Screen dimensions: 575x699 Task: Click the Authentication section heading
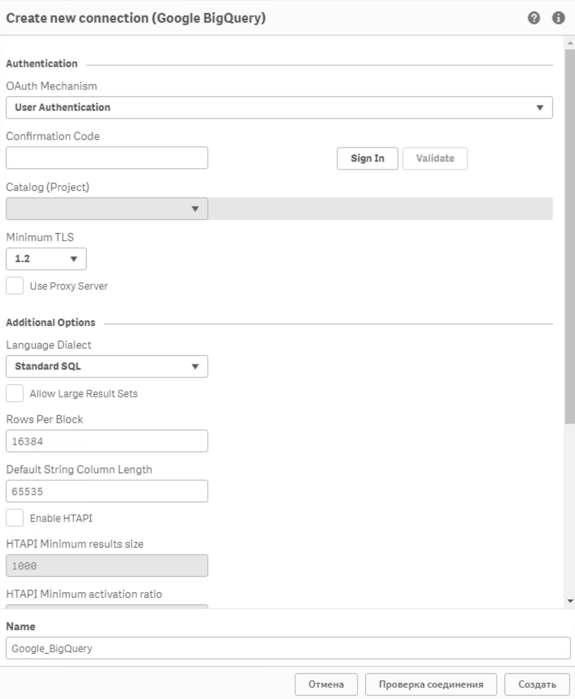coord(41,63)
